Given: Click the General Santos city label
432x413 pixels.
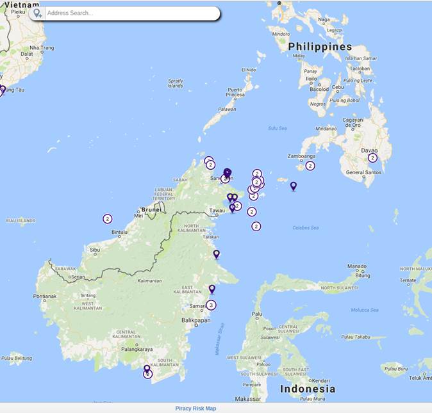Looking at the screenshot, I should coord(363,172).
